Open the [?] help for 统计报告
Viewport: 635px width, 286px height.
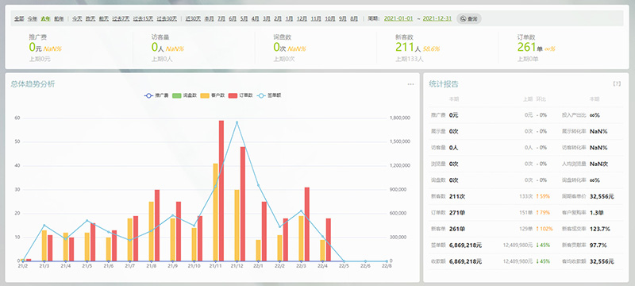point(617,84)
